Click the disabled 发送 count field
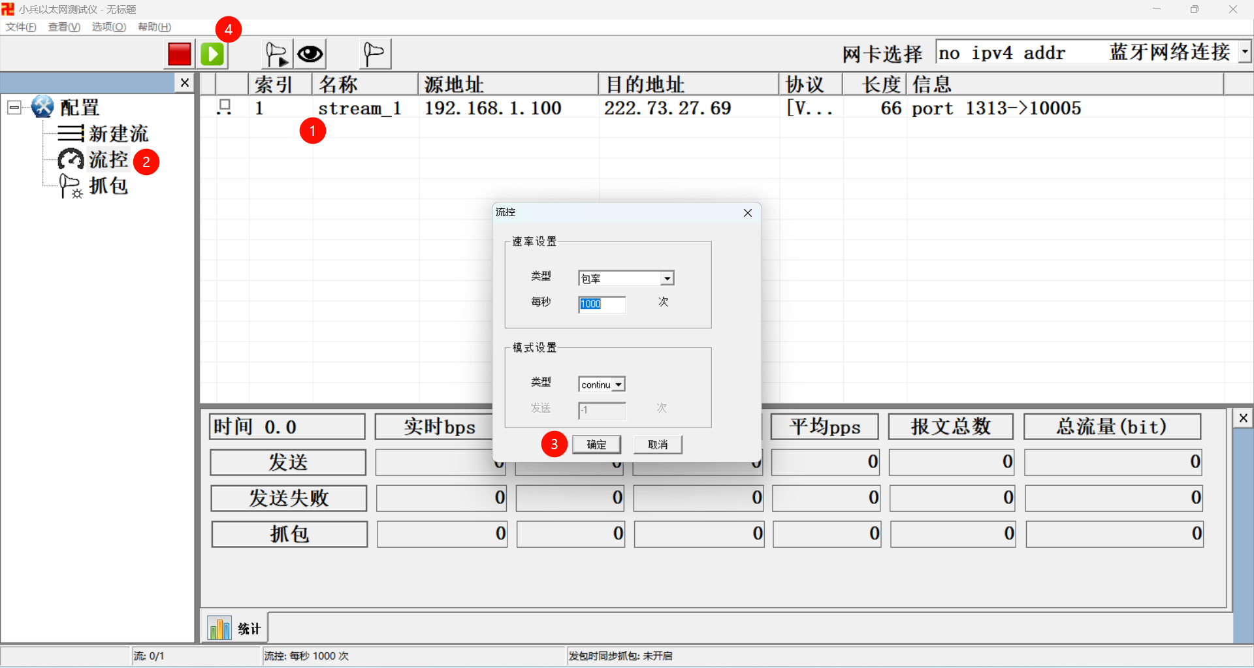Image resolution: width=1254 pixels, height=668 pixels. pos(602,410)
